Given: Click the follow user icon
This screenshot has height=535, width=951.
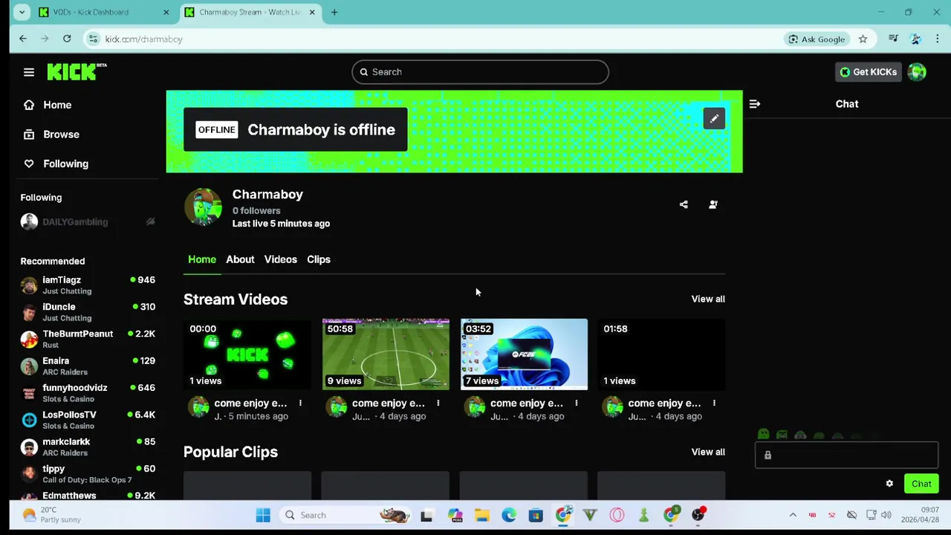Looking at the screenshot, I should tap(713, 204).
